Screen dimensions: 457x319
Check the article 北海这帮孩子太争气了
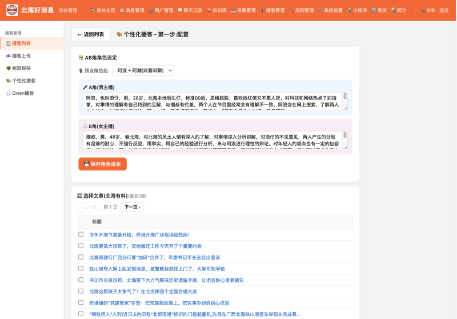tap(81, 291)
